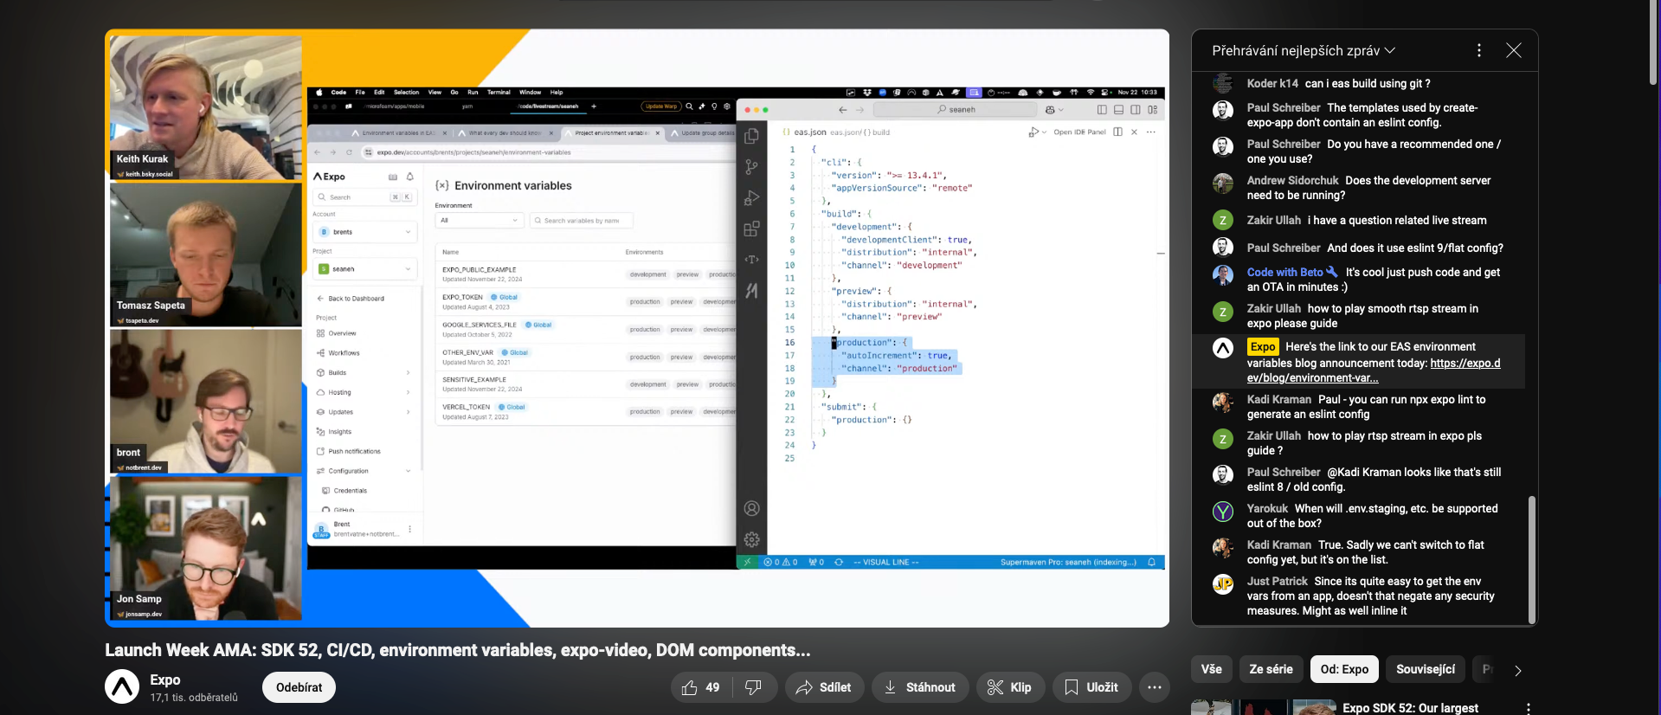The image size is (1661, 715).
Task: Toggle VS Code secondary sidebar layout button
Action: 1136,110
